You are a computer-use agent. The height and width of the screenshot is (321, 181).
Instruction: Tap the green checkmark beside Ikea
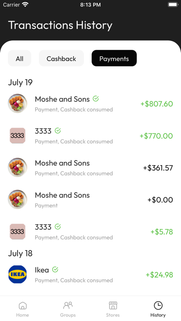(x=55, y=269)
